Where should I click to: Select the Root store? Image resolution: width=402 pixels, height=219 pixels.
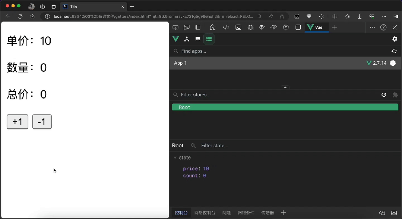point(285,107)
